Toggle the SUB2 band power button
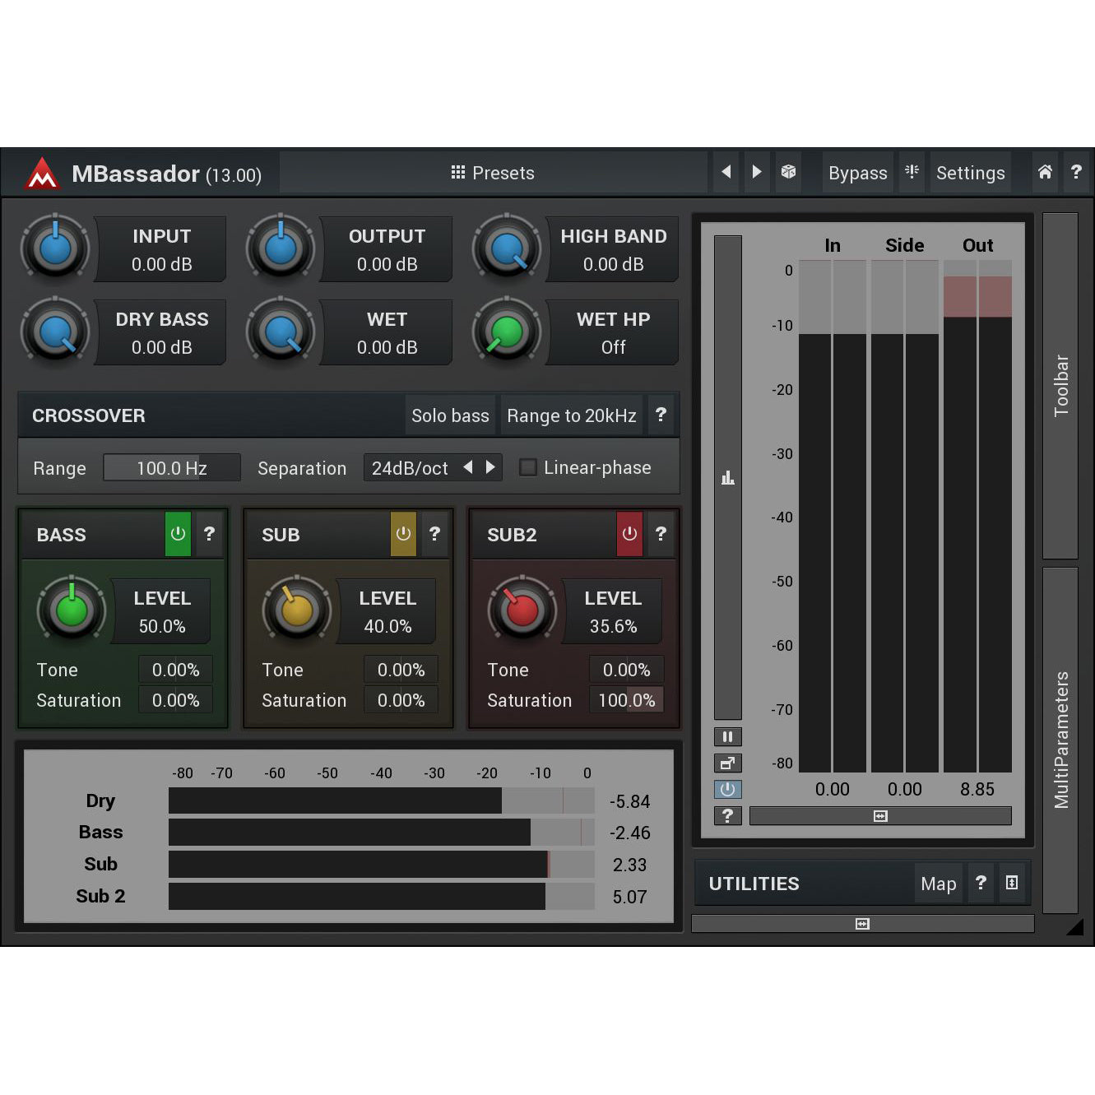 click(629, 534)
